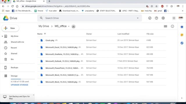186x104 pixels.
Task: Open the offline ready-status checkmark icon
Action: pos(150,18)
